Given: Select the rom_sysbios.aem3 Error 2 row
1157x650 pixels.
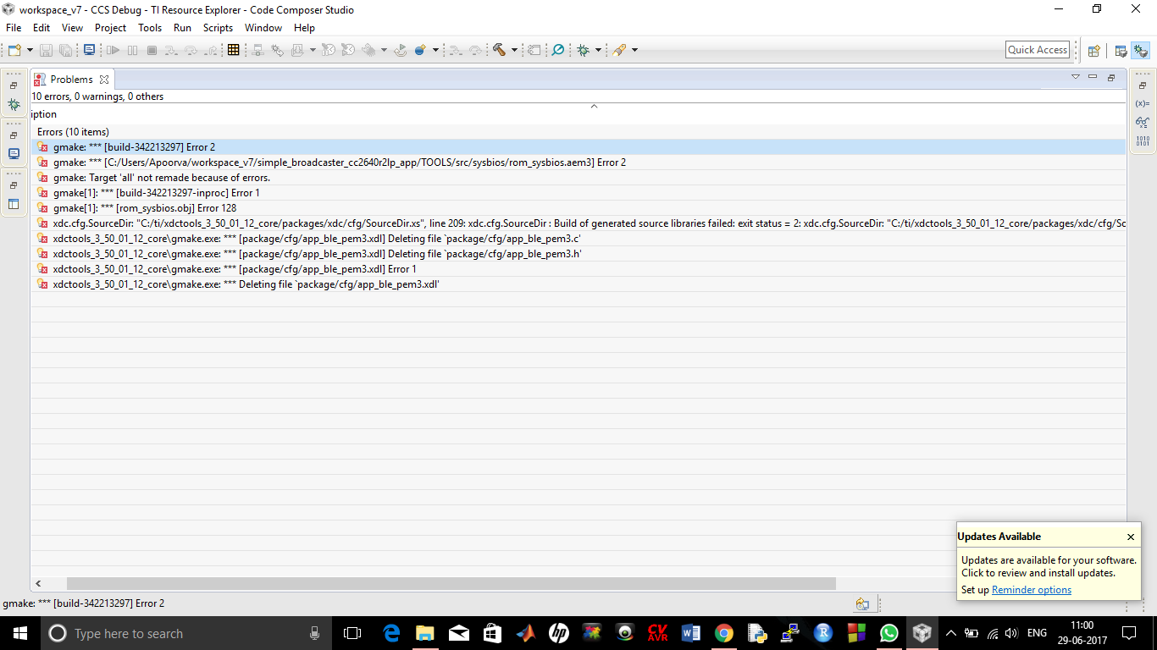Looking at the screenshot, I should pos(578,162).
